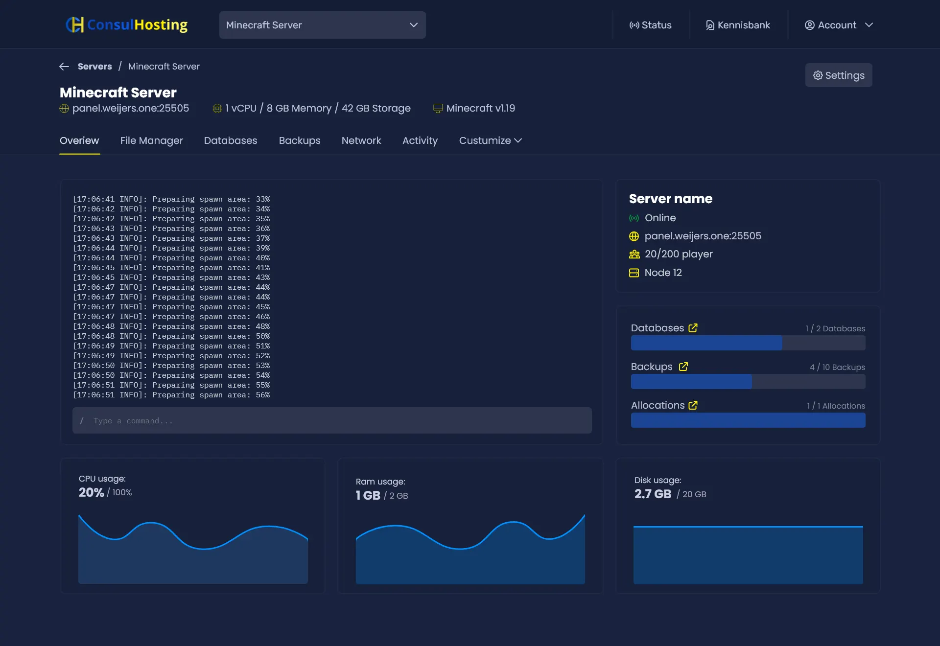The width and height of the screenshot is (940, 646).
Task: Switch to the File Manager tab
Action: [x=151, y=141]
